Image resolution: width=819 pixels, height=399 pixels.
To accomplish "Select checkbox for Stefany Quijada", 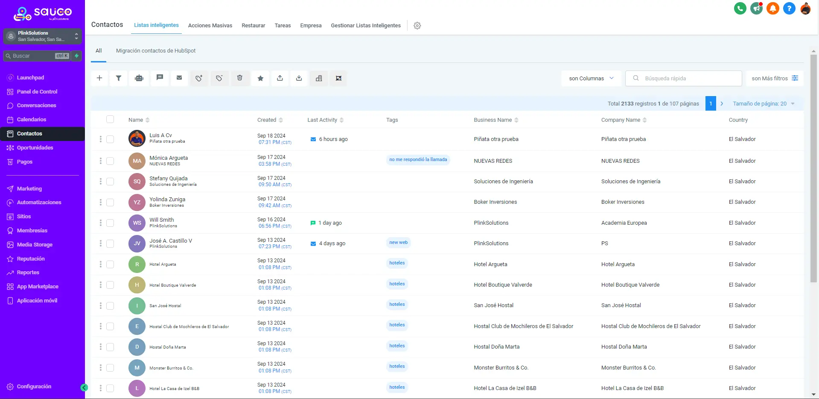I will click(110, 181).
